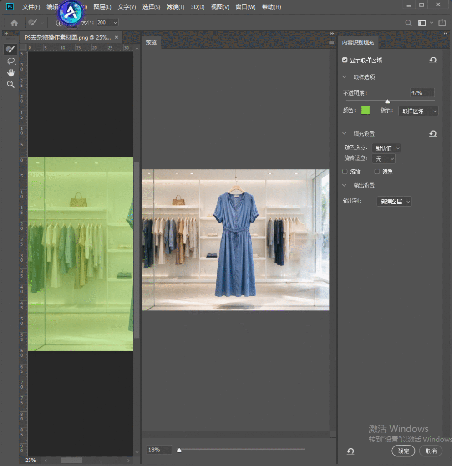Image resolution: width=452 pixels, height=466 pixels.
Task: Click the opacity 47% input field
Action: 422,93
